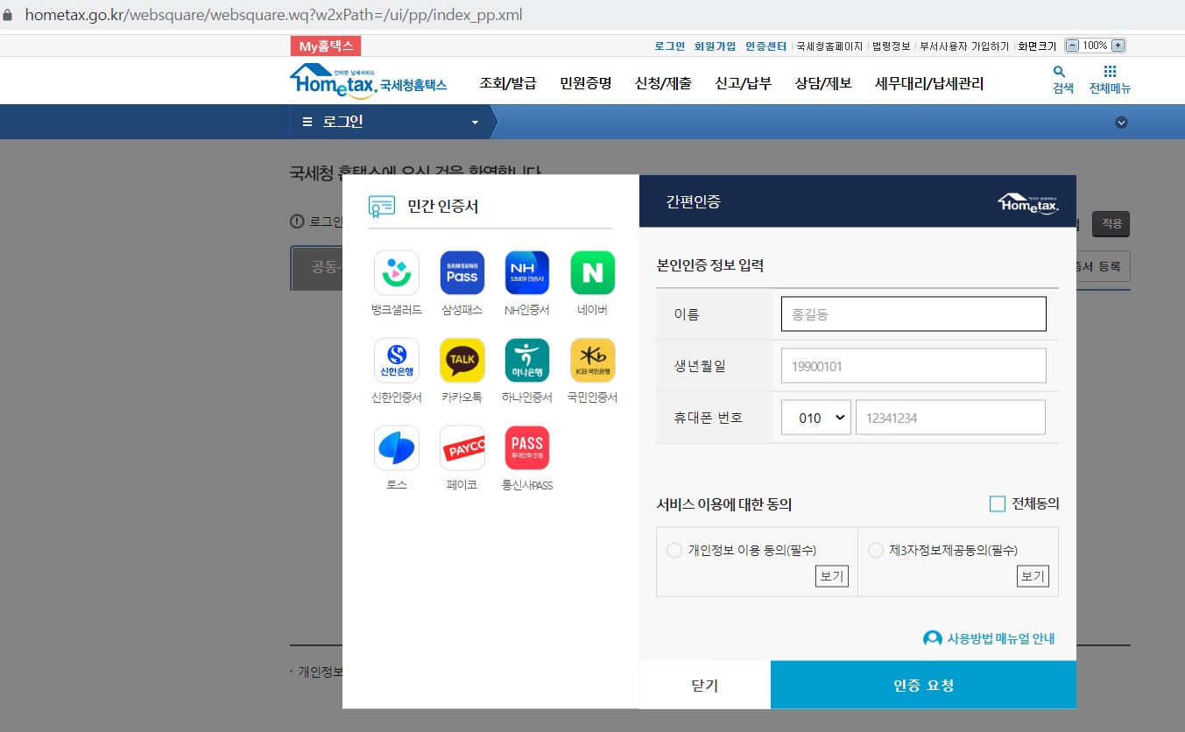The width and height of the screenshot is (1185, 732).
Task: Click the My홈택스 tab
Action: (326, 46)
